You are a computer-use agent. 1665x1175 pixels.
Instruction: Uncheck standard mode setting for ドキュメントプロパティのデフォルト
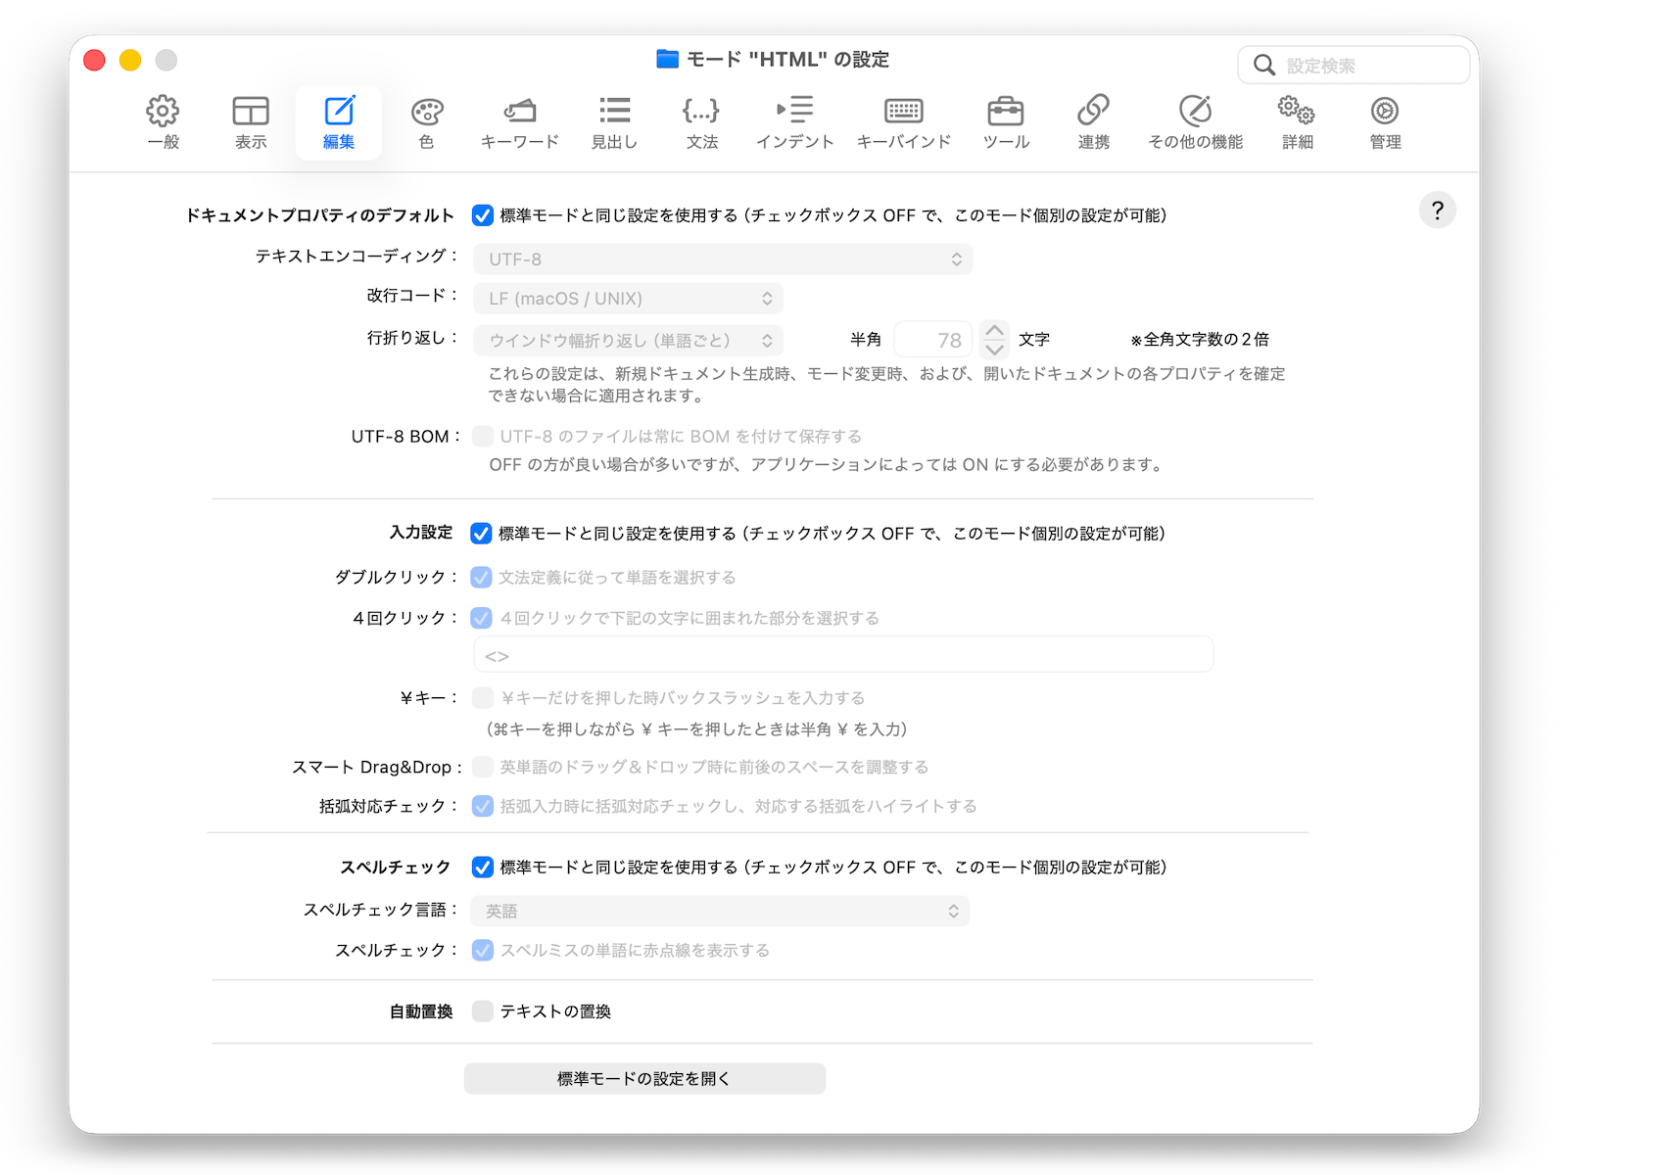483,215
